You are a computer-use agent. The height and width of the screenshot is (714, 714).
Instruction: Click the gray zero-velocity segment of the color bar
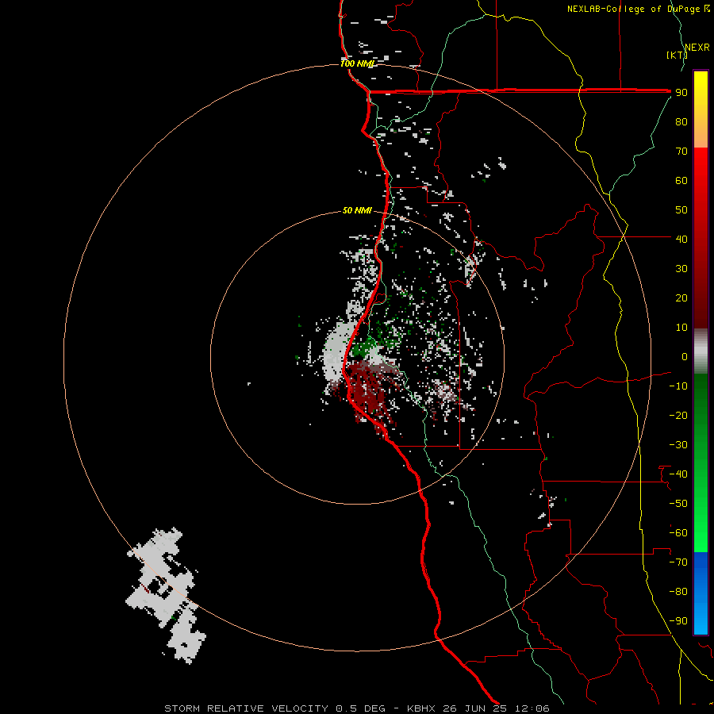(701, 351)
